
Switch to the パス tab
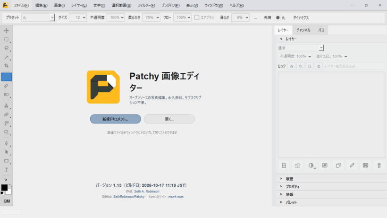point(321,30)
